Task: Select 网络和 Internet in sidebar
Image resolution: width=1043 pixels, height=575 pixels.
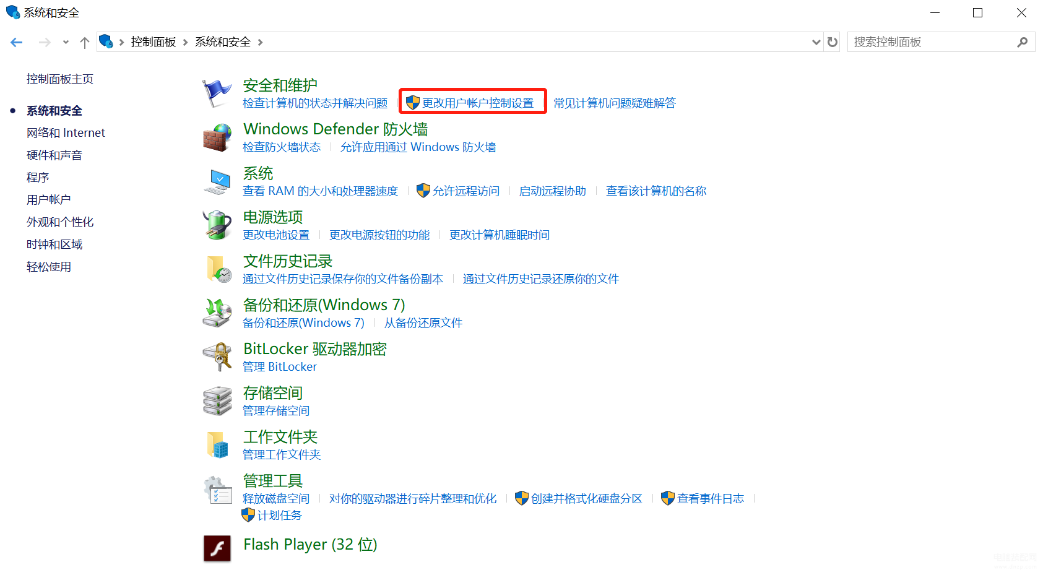Action: tap(66, 132)
